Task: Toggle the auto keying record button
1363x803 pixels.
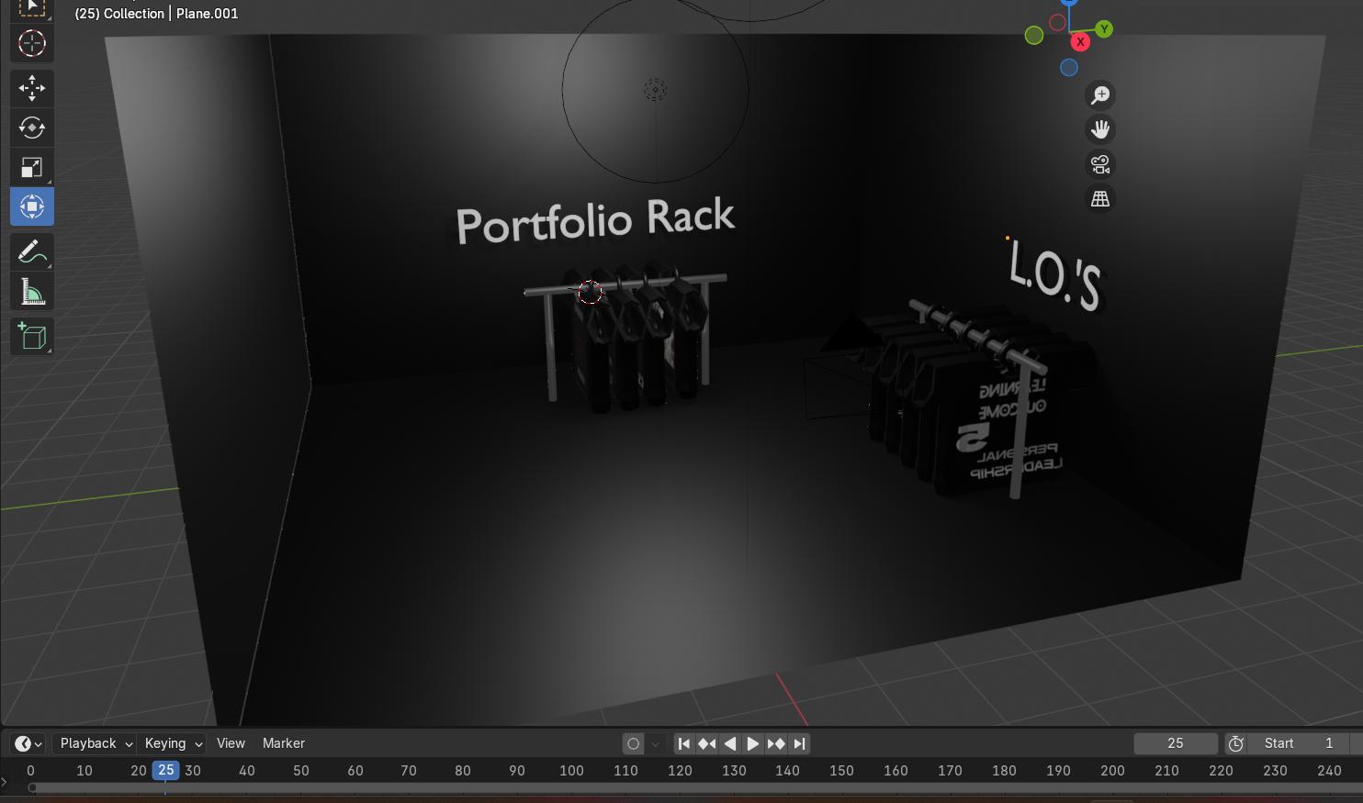Action: click(x=633, y=743)
